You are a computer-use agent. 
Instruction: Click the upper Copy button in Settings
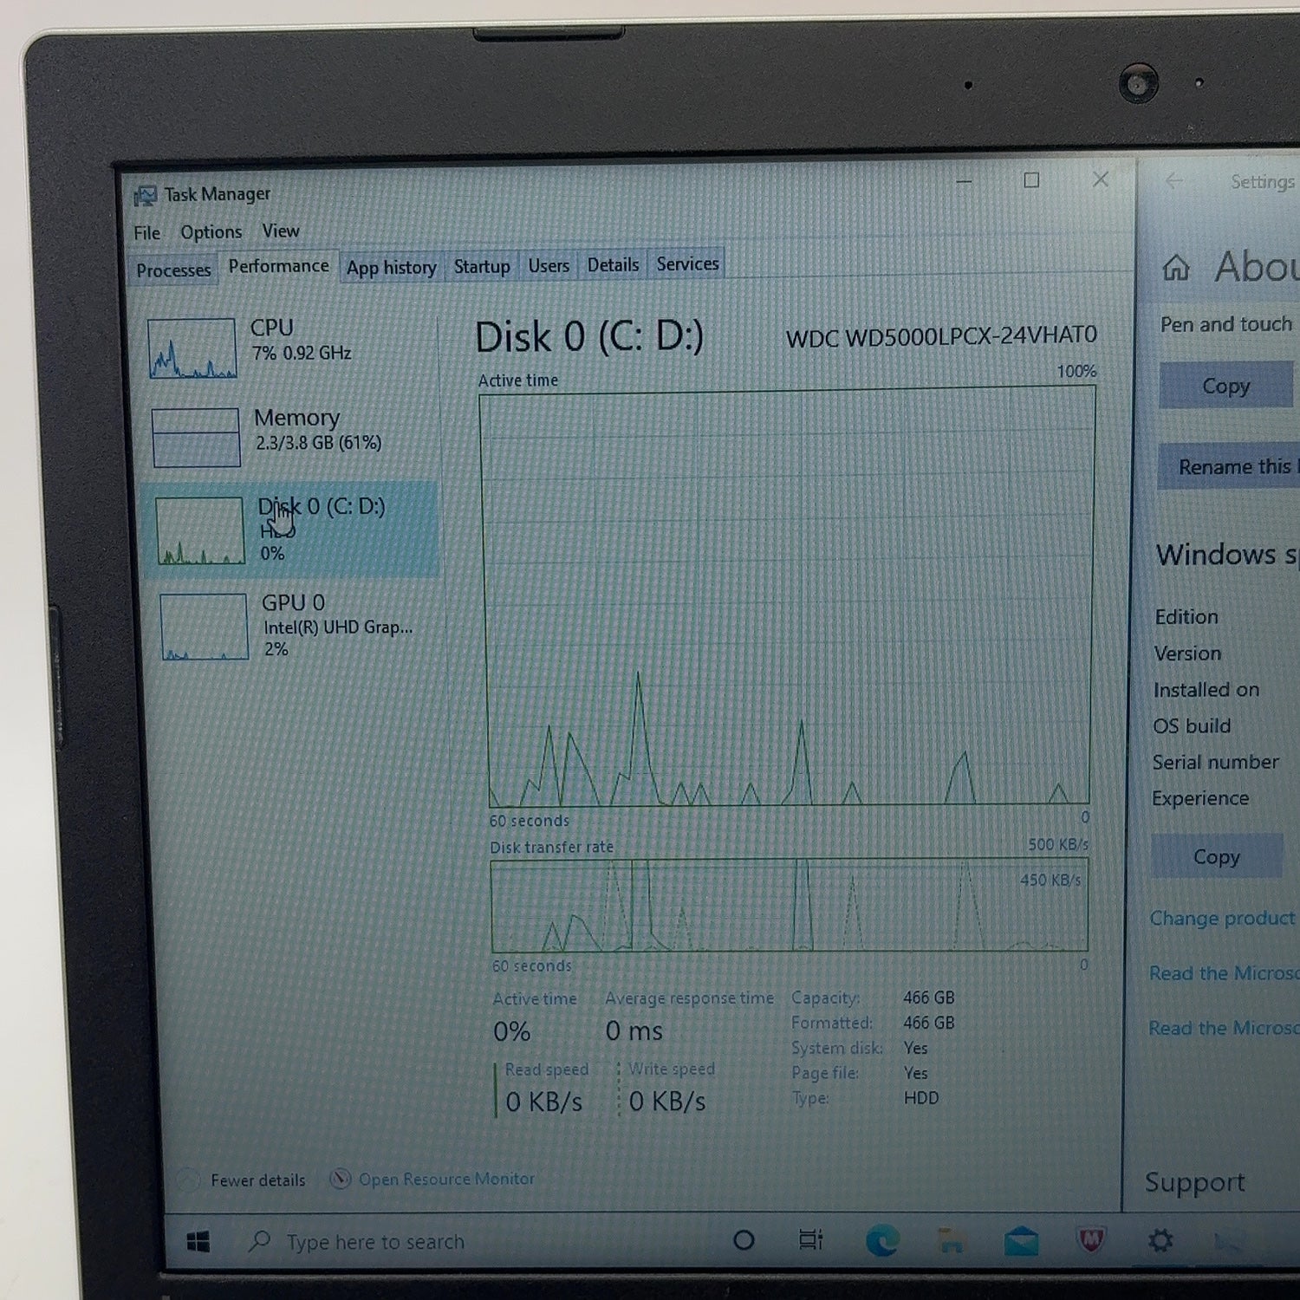(x=1226, y=386)
